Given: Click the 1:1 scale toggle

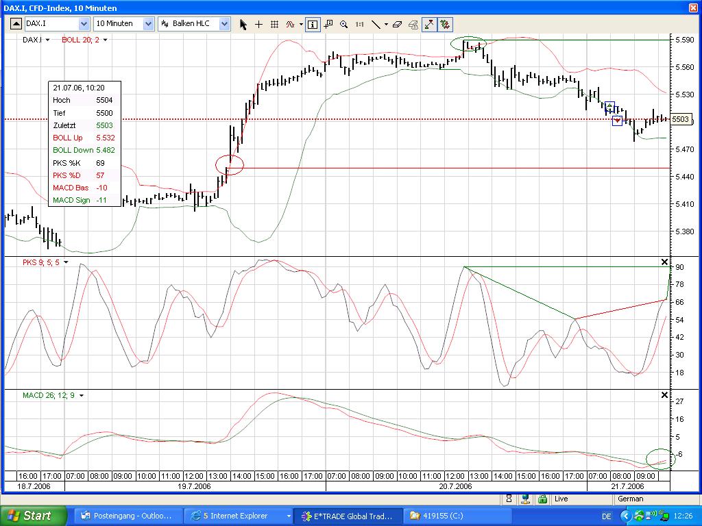Looking at the screenshot, I should [x=359, y=24].
